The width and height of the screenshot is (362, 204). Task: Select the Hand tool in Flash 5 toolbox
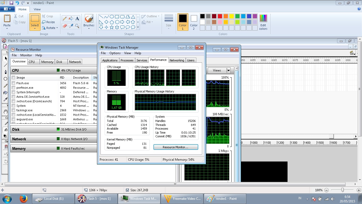[6, 112]
